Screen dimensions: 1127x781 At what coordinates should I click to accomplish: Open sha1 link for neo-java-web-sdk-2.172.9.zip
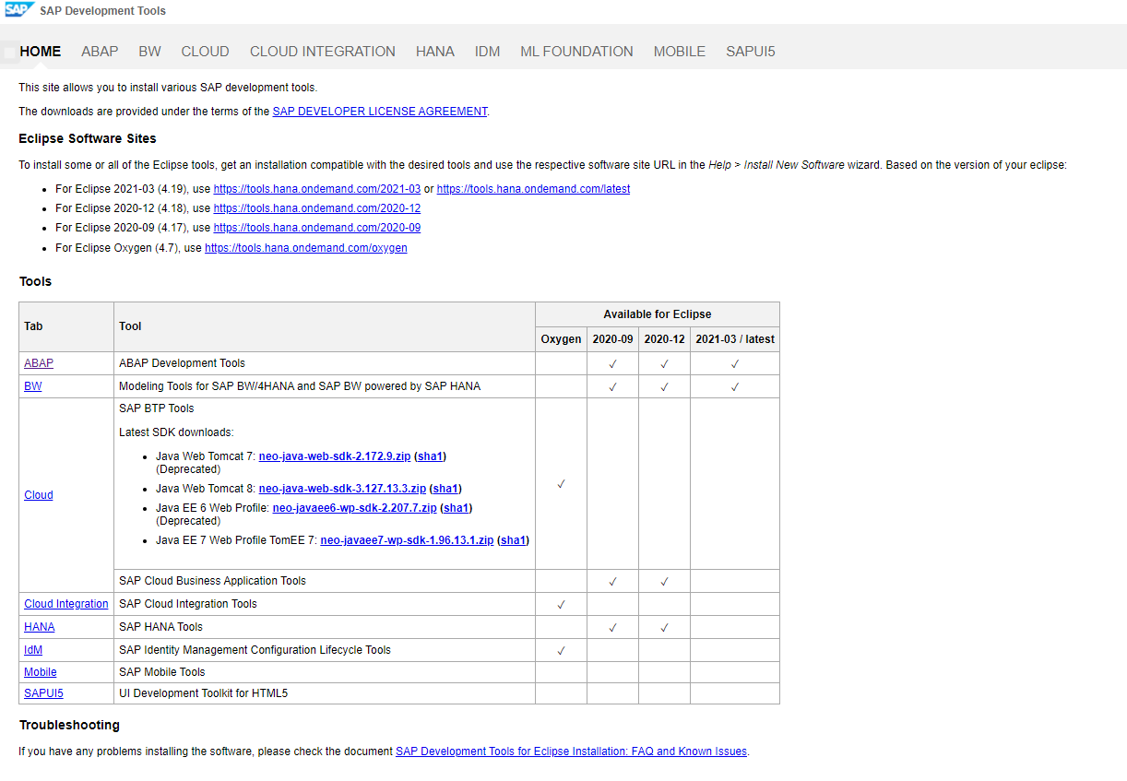click(x=431, y=456)
